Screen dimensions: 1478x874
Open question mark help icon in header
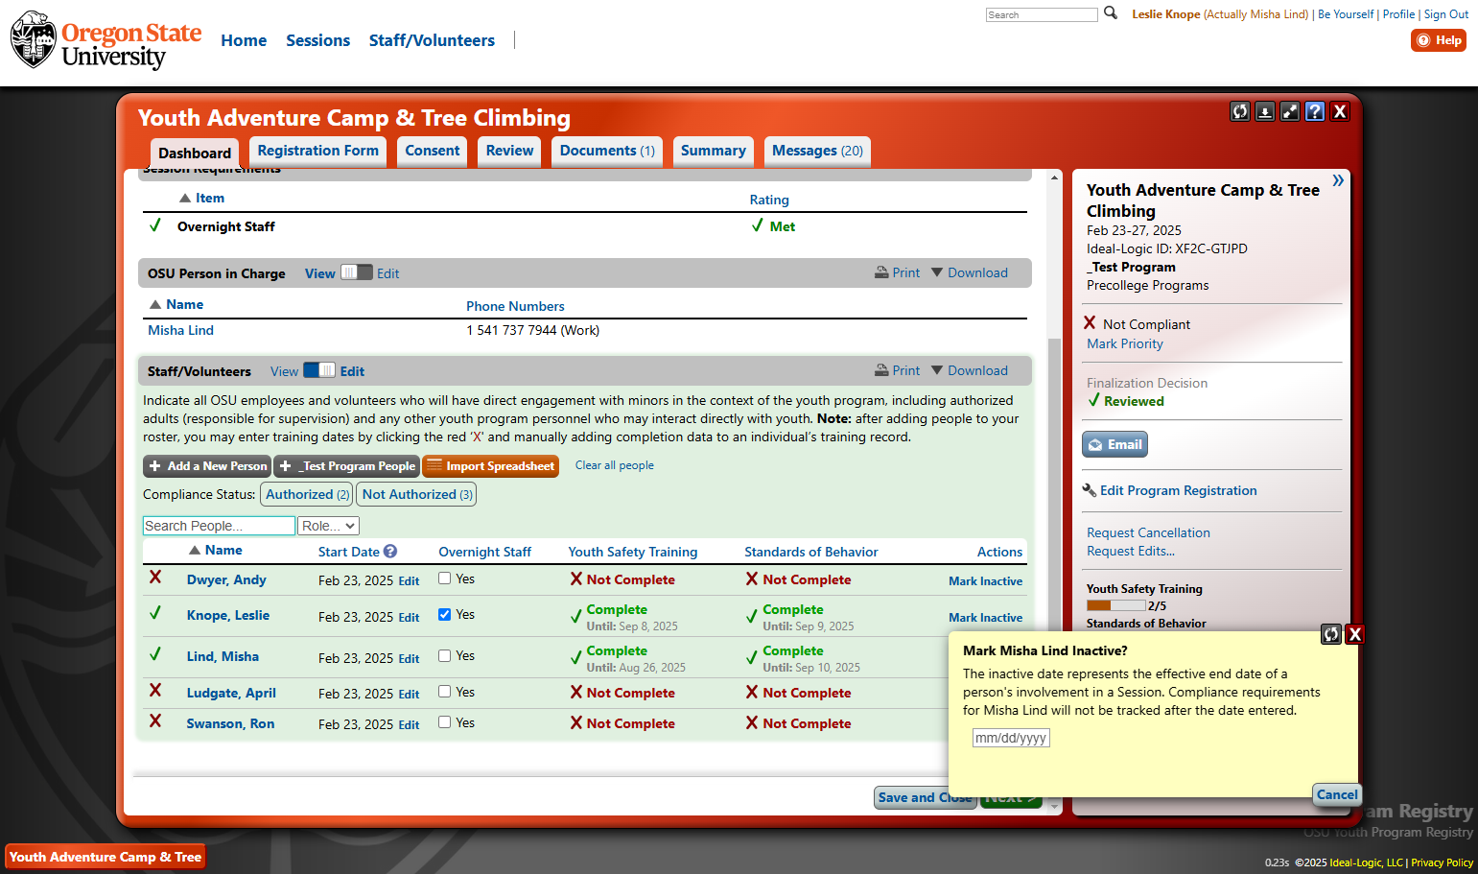(x=1315, y=111)
